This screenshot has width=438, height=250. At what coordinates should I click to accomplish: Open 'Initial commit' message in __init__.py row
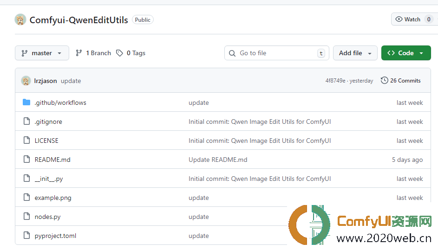point(260,179)
